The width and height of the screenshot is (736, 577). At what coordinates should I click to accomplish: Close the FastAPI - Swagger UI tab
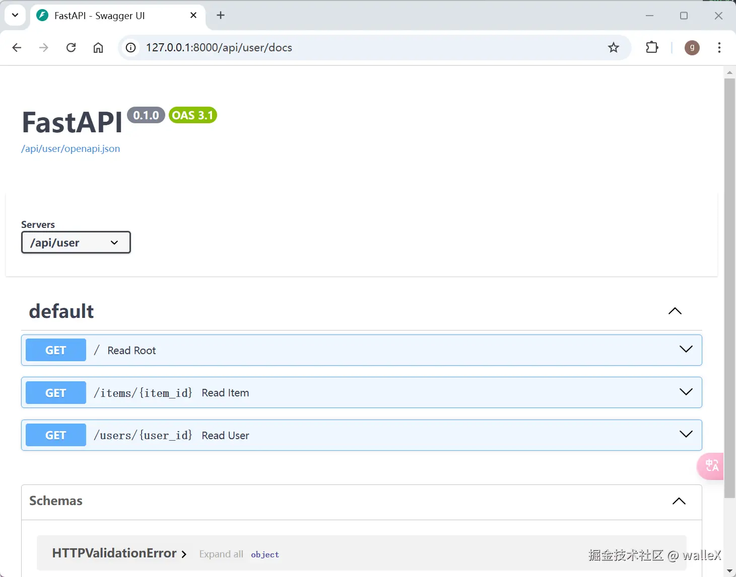[x=193, y=16]
